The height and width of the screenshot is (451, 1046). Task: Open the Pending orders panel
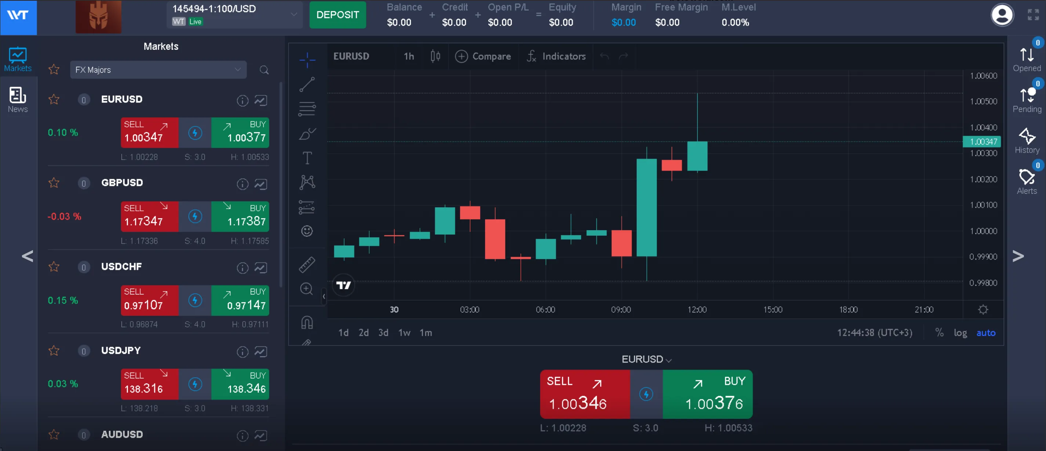click(x=1027, y=100)
